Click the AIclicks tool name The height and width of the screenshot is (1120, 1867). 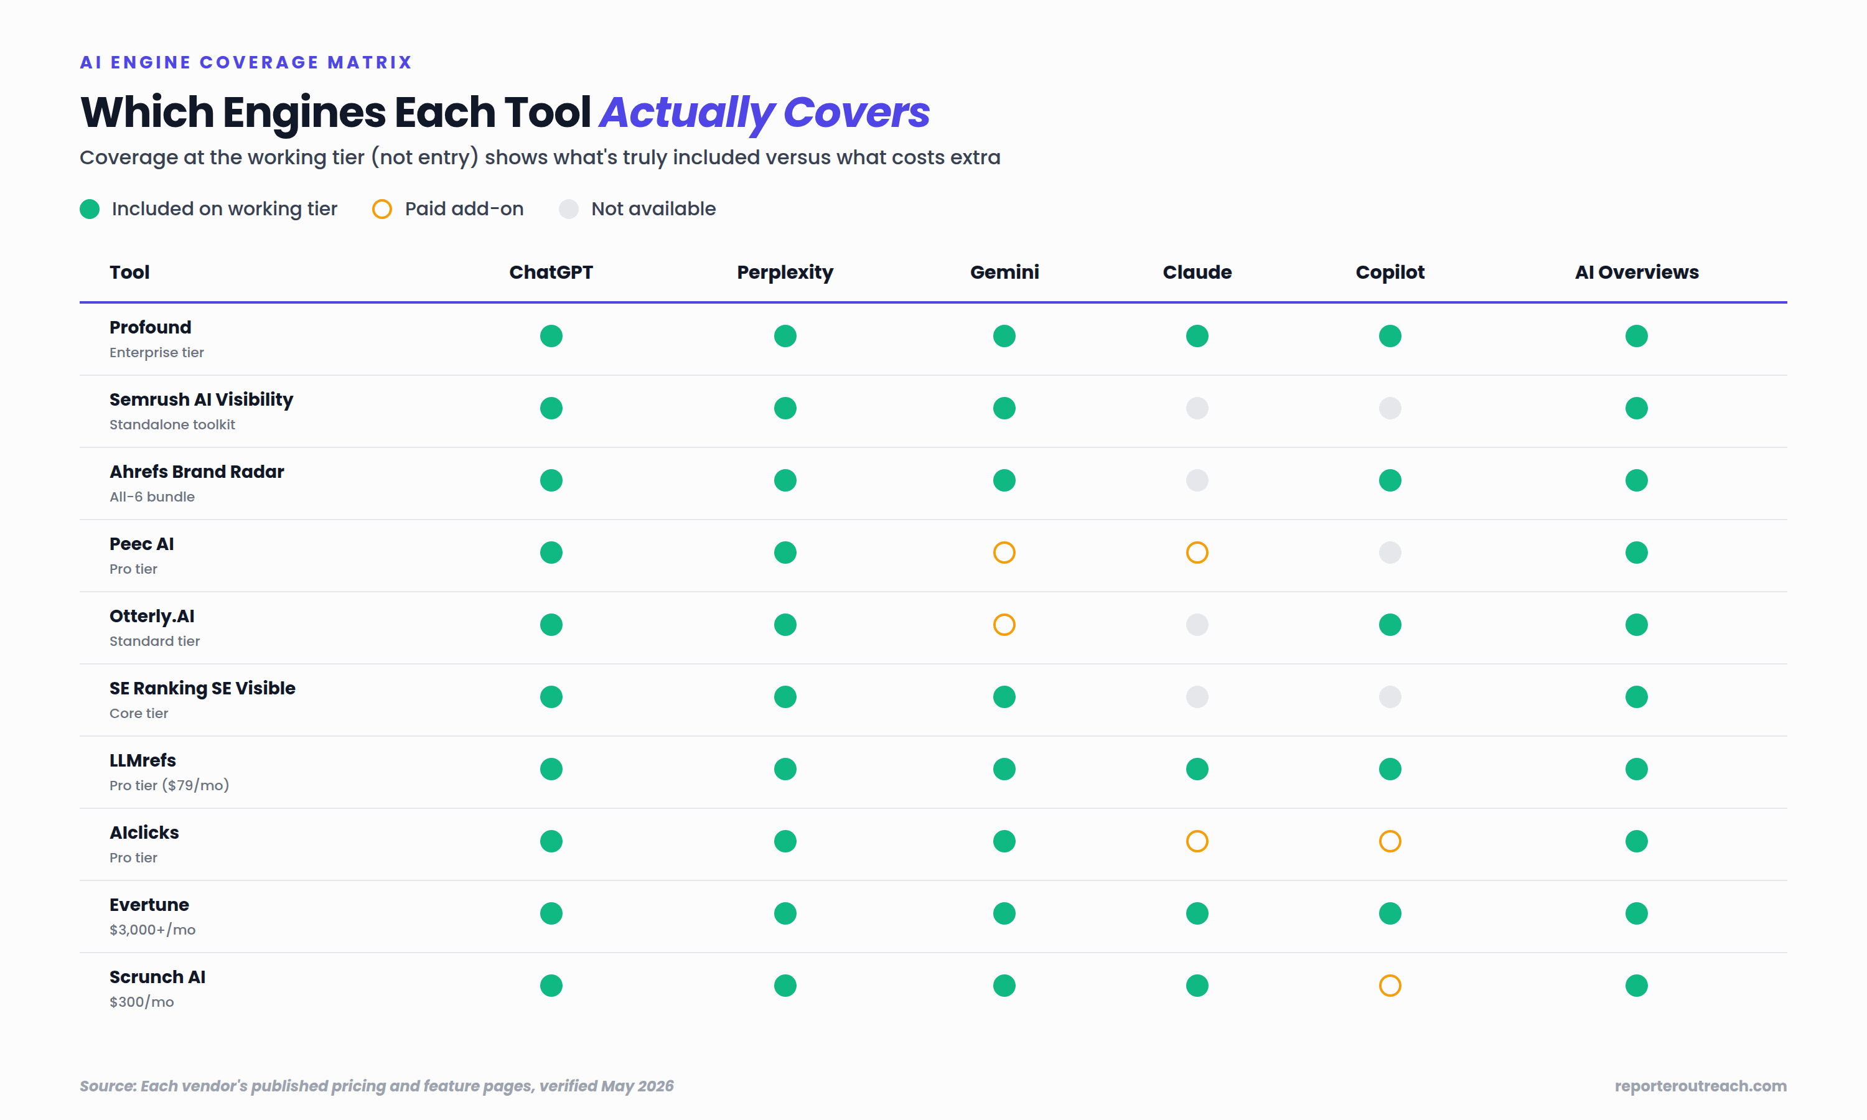click(144, 833)
